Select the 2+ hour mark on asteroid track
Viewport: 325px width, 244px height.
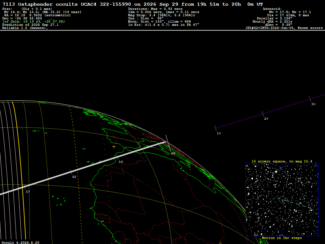point(266,119)
